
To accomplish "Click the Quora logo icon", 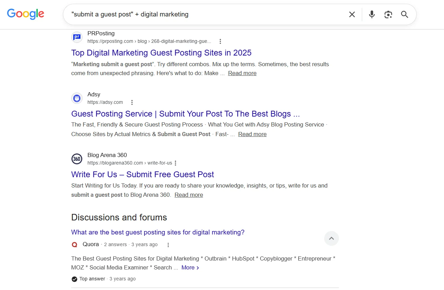I will pos(74,244).
